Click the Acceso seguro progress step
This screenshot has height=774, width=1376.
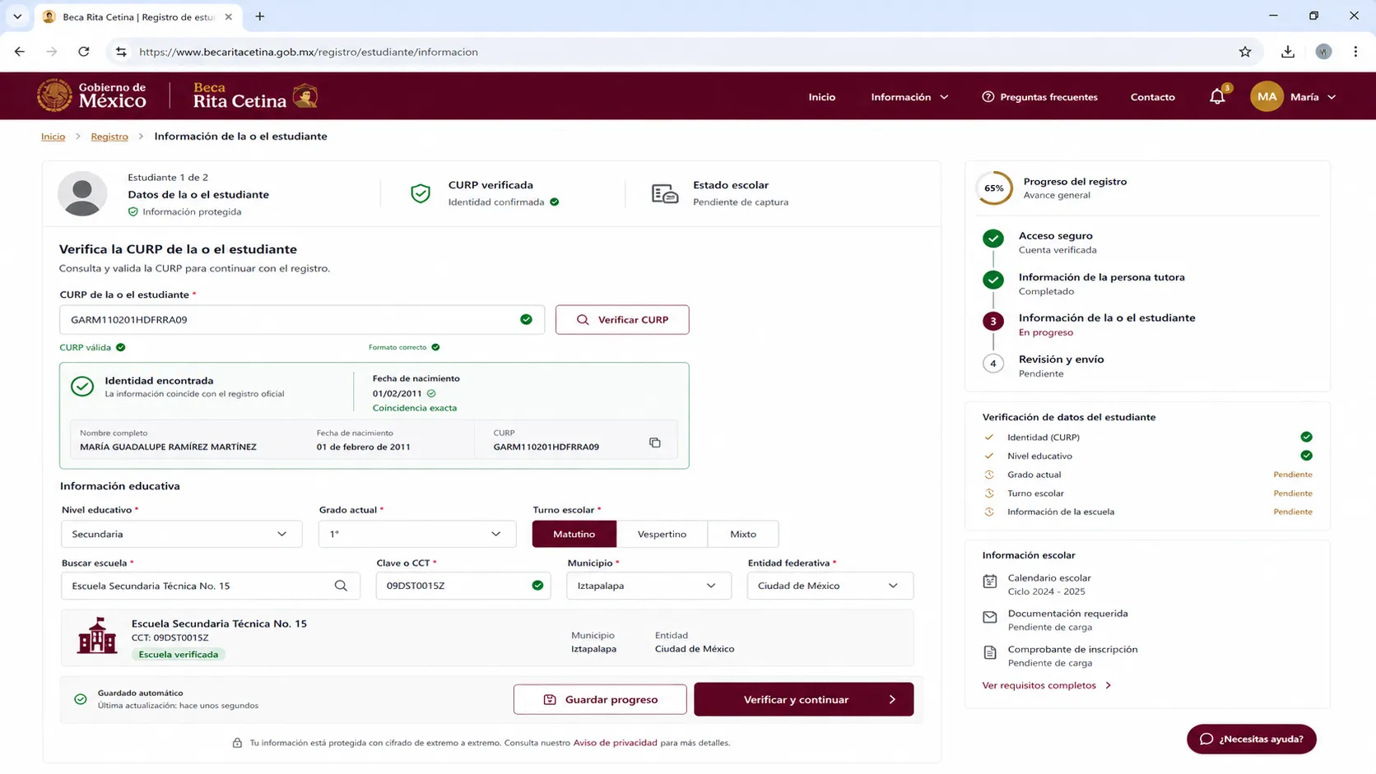click(1056, 242)
